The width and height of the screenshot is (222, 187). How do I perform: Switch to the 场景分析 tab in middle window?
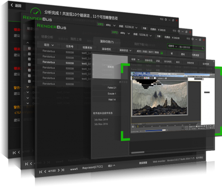click(x=33, y=29)
